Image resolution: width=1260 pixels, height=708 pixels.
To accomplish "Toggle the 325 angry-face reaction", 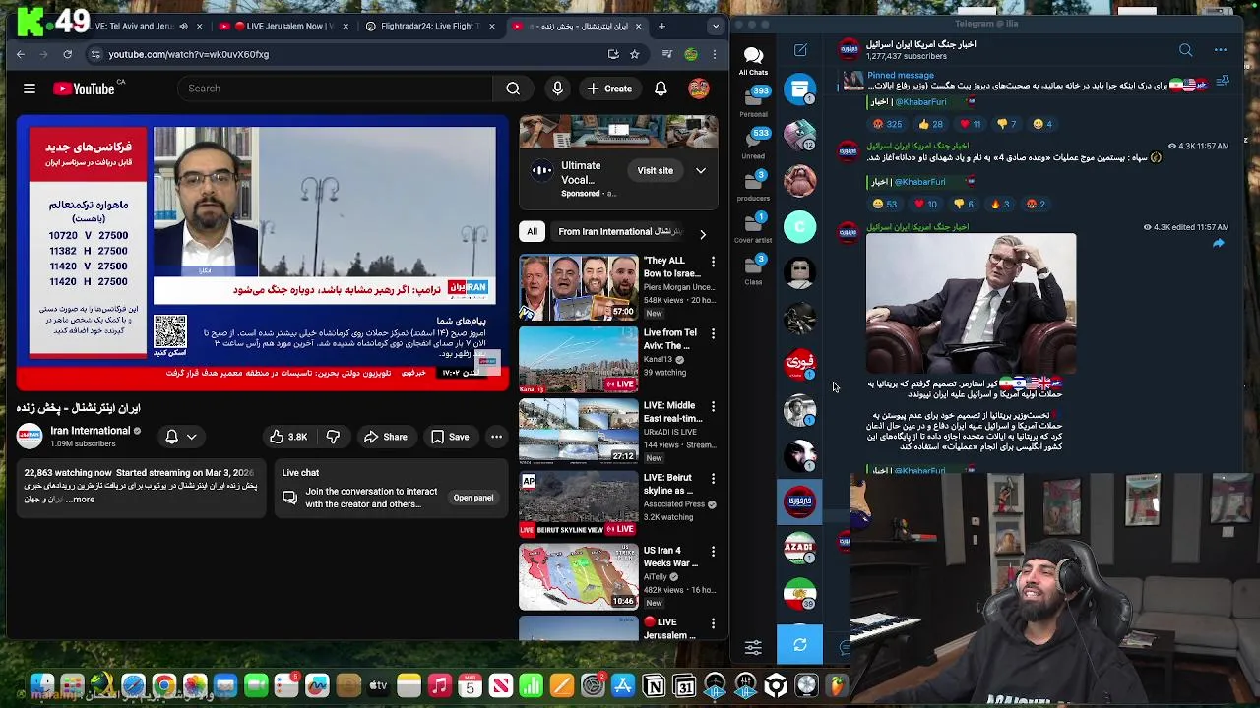I will pyautogui.click(x=887, y=124).
